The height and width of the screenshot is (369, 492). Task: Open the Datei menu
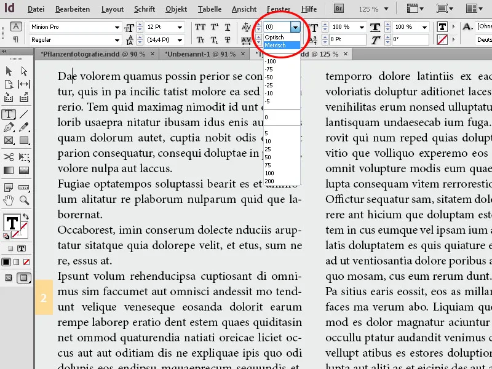click(36, 9)
